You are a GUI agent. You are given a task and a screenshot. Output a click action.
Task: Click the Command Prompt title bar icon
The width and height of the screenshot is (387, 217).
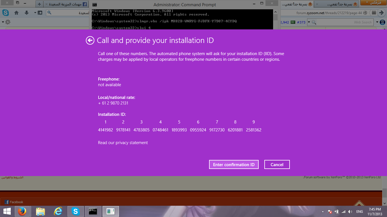[x=95, y=5]
